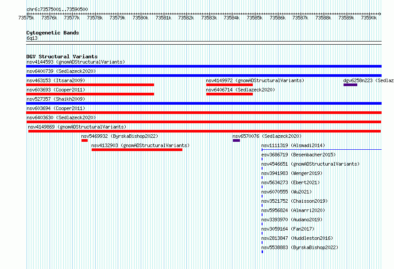Open the dgv6258n223 variant label
394x269 pixels.
pyautogui.click(x=368, y=80)
